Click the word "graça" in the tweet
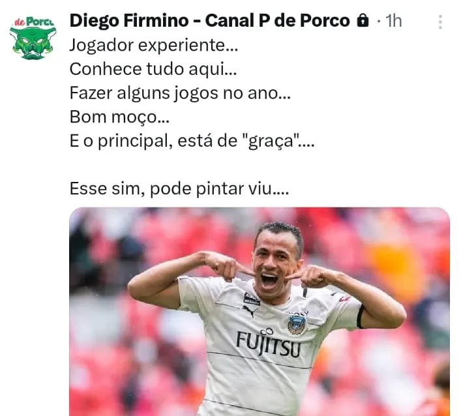 click(x=271, y=141)
